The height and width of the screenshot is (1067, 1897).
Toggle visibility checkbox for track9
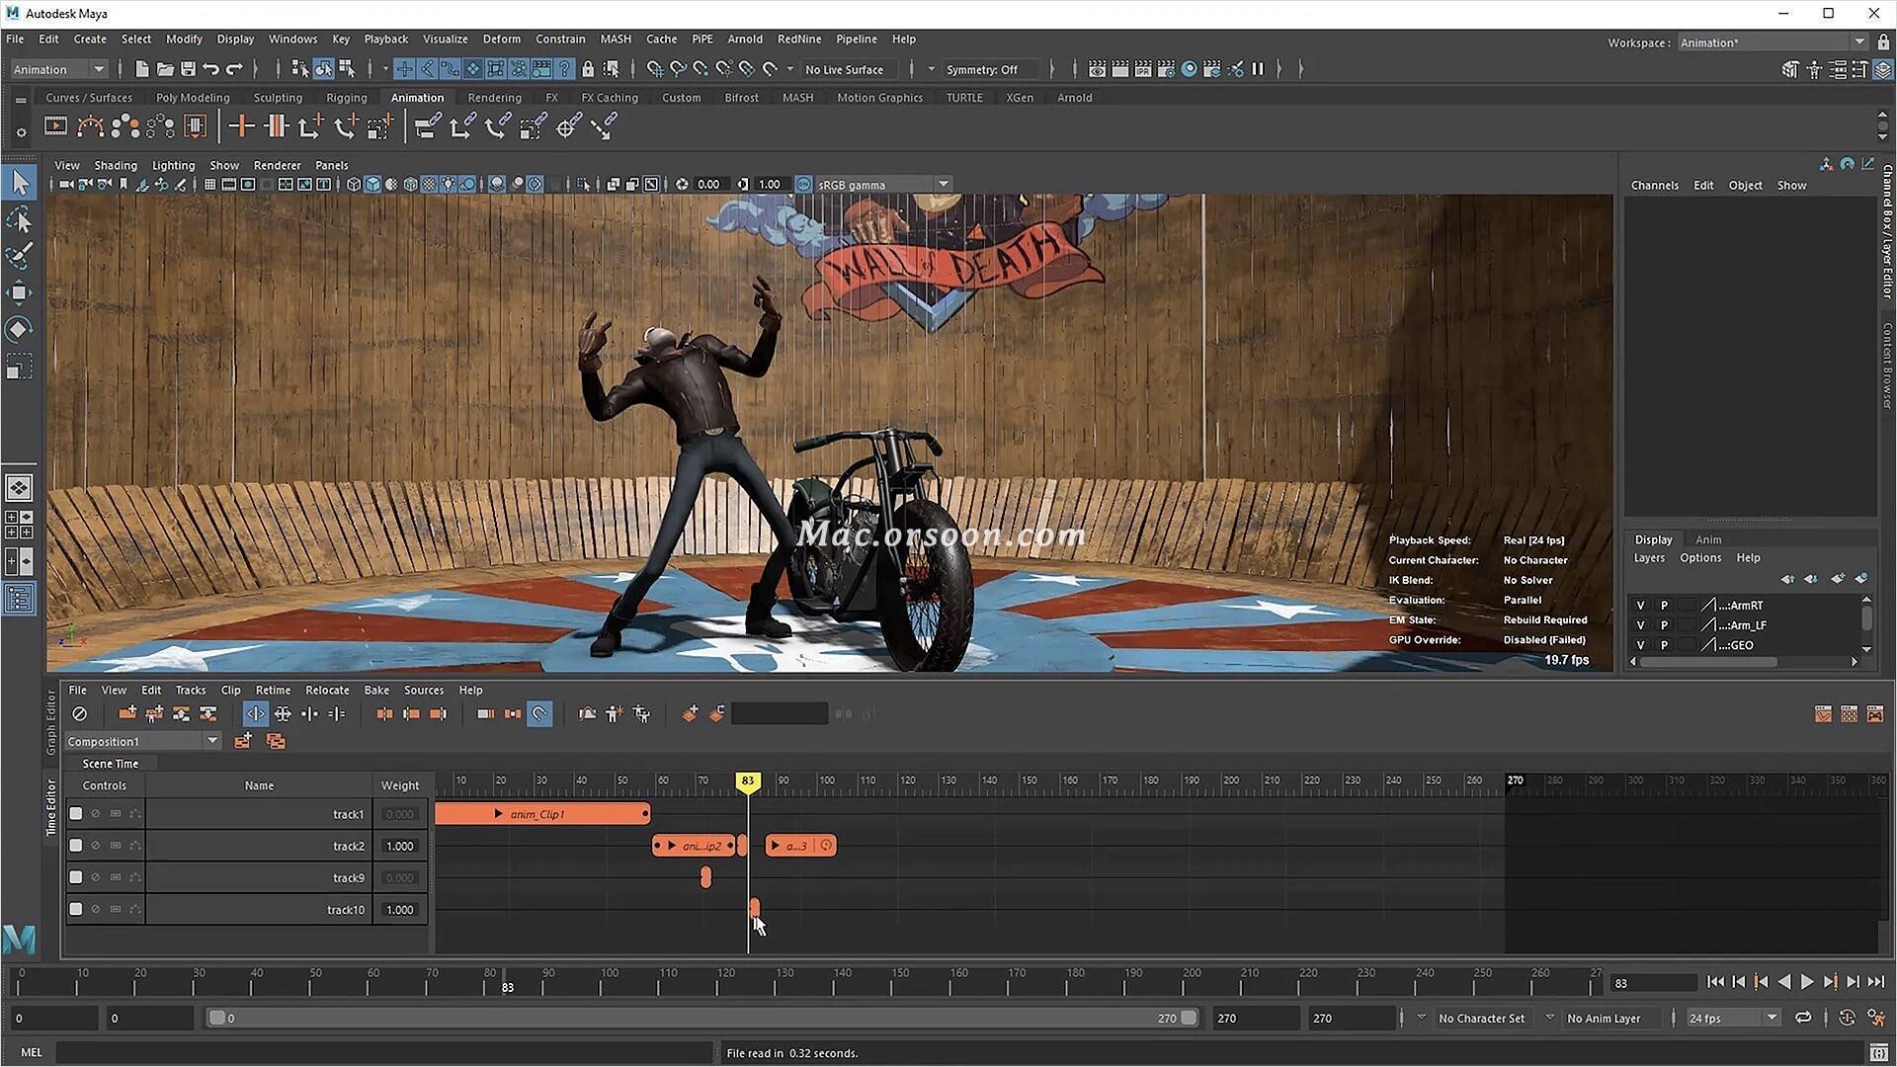click(x=75, y=876)
